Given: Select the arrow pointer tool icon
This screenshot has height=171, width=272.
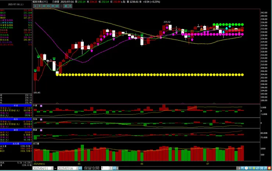Looking at the screenshot, I should [x=243, y=168].
